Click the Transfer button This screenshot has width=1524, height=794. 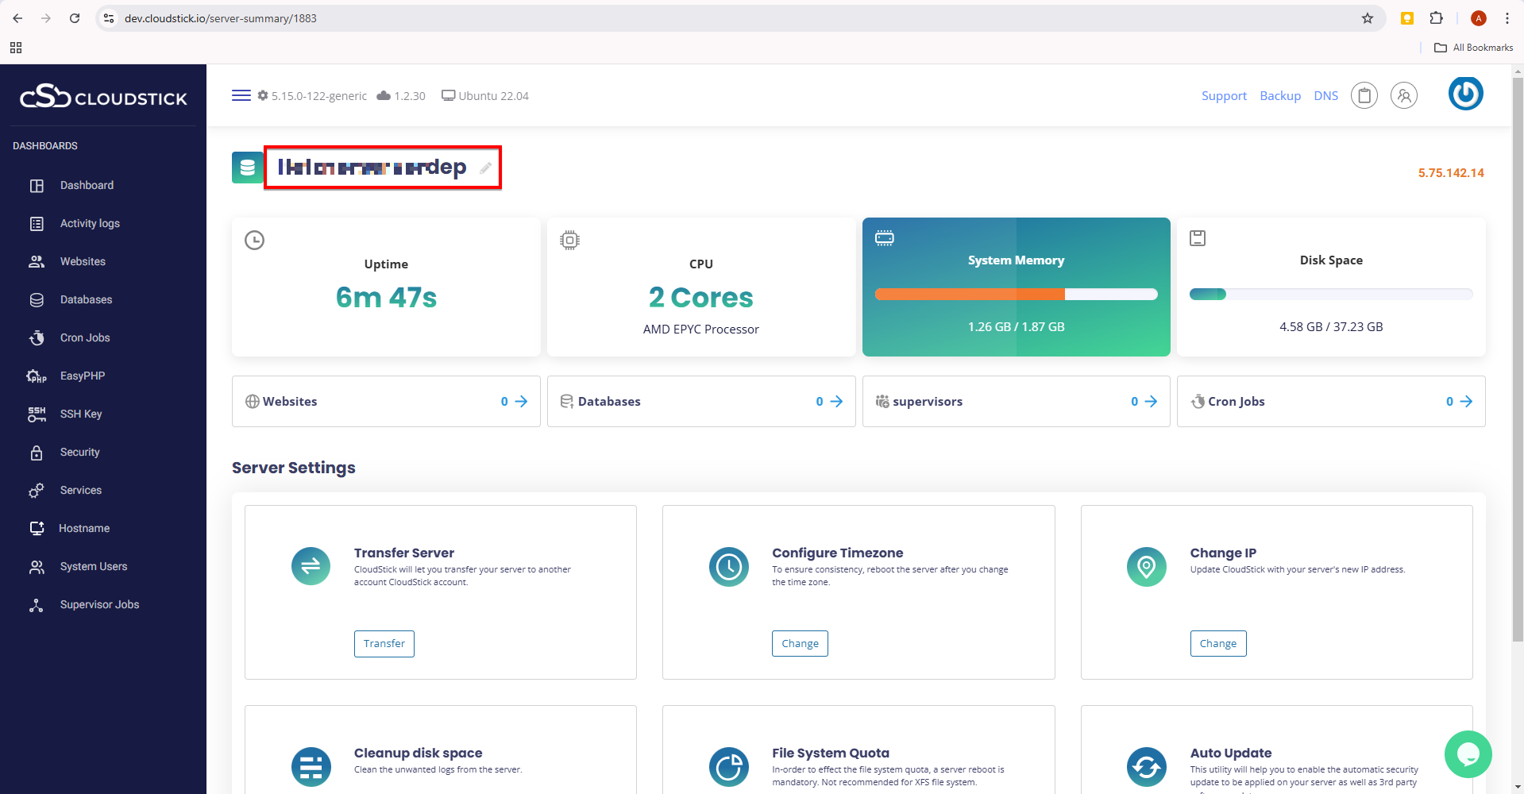(x=384, y=643)
